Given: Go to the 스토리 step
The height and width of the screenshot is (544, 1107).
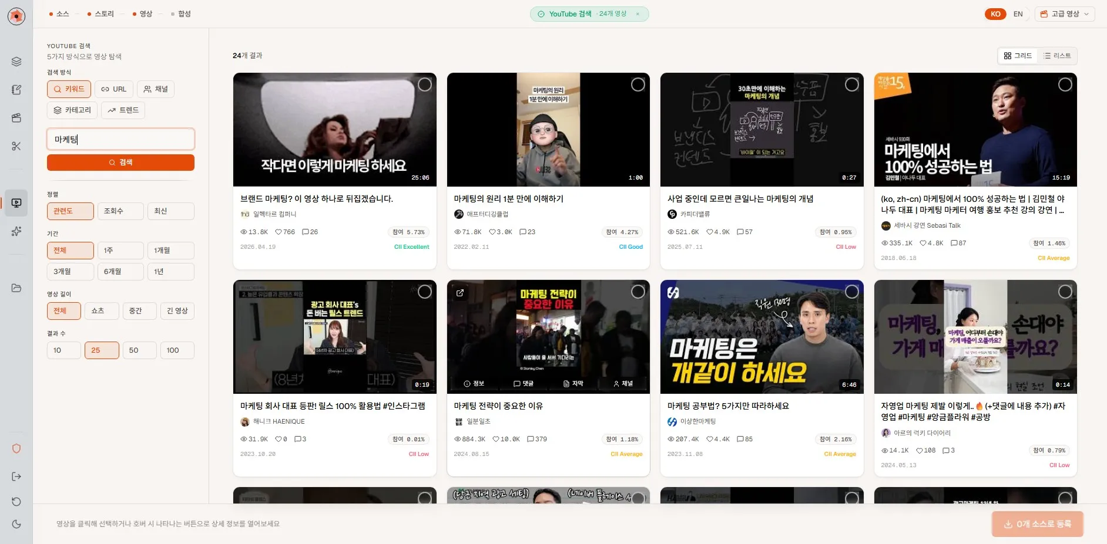Looking at the screenshot, I should click(x=100, y=14).
